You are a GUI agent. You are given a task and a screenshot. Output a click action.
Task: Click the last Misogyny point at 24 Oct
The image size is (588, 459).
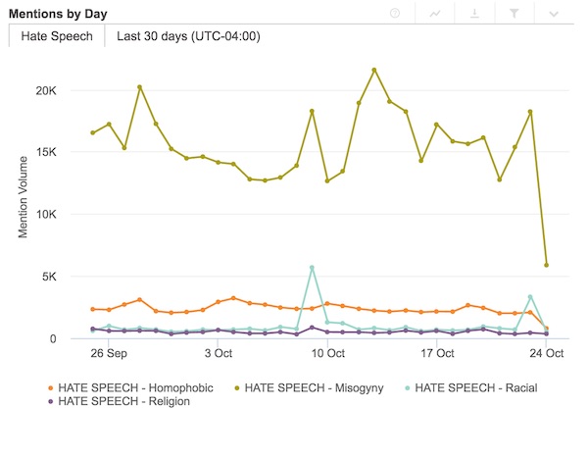(546, 265)
